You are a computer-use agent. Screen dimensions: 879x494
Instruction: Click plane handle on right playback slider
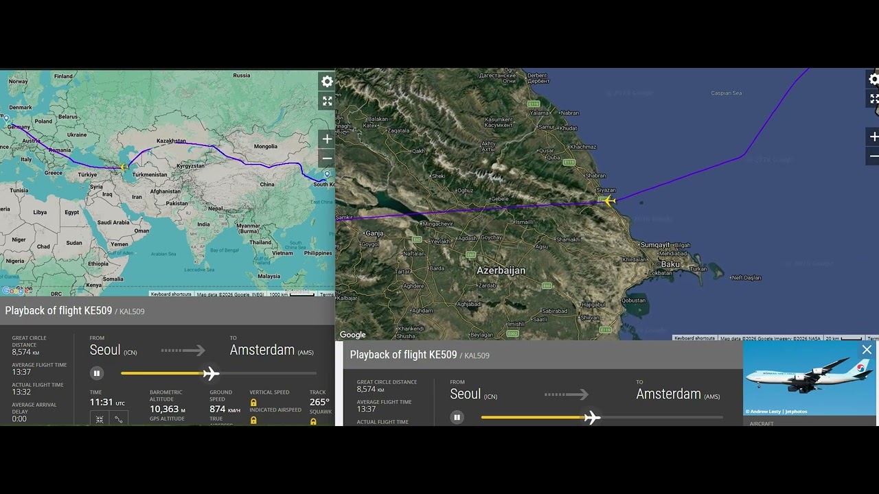(x=591, y=417)
